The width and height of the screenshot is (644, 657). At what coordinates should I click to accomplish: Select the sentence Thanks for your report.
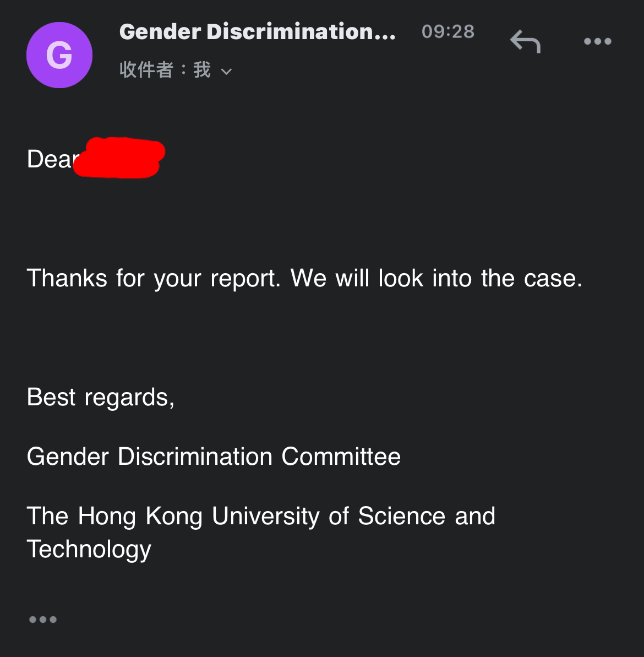(x=153, y=278)
